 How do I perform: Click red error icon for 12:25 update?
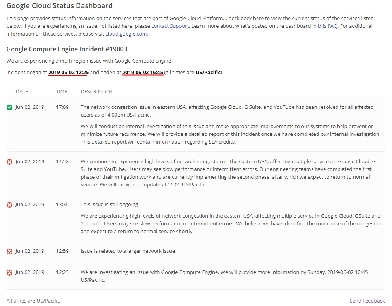pyautogui.click(x=10, y=272)
